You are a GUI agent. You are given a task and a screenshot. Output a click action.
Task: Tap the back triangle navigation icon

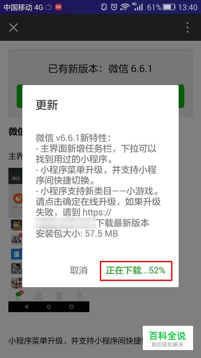(26, 307)
